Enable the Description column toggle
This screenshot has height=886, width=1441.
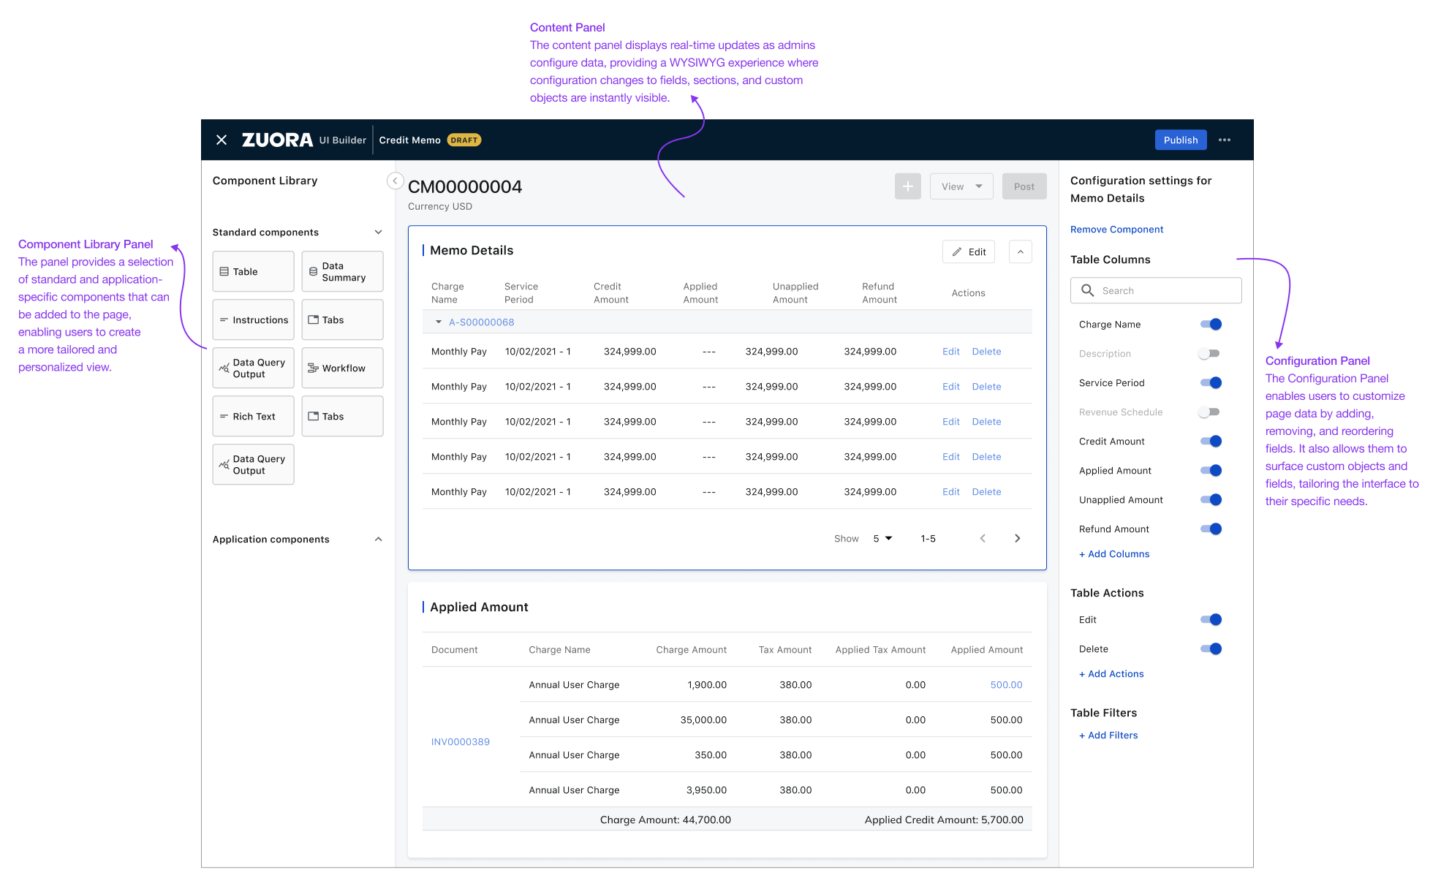[x=1209, y=353]
